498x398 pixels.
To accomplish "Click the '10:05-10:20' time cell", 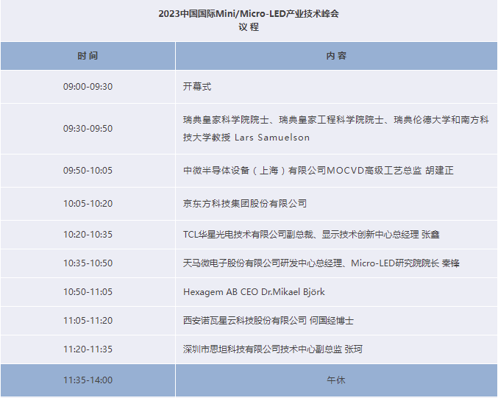I will coord(88,204).
